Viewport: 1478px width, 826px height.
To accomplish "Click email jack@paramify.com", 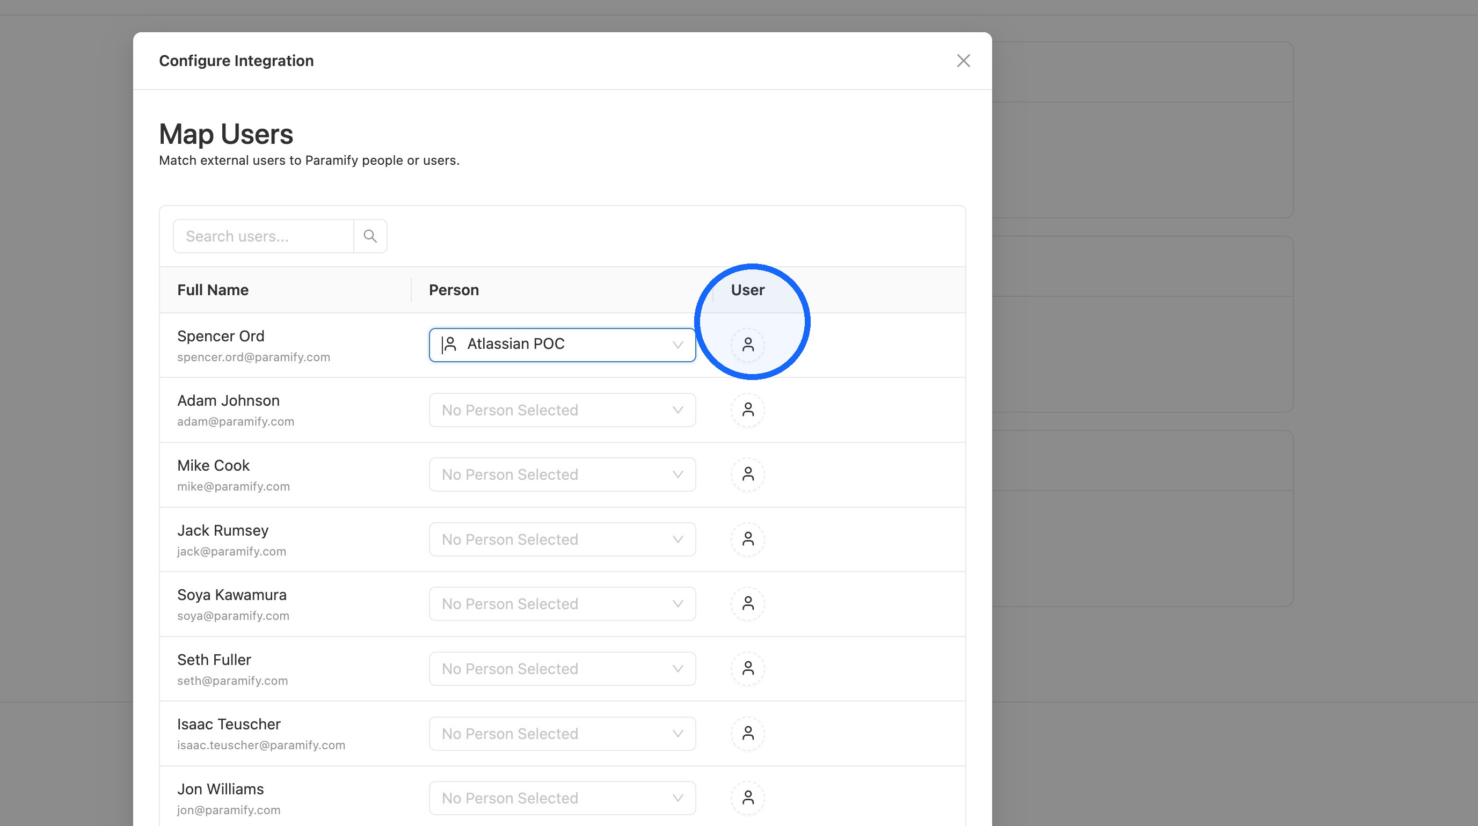I will [x=232, y=551].
